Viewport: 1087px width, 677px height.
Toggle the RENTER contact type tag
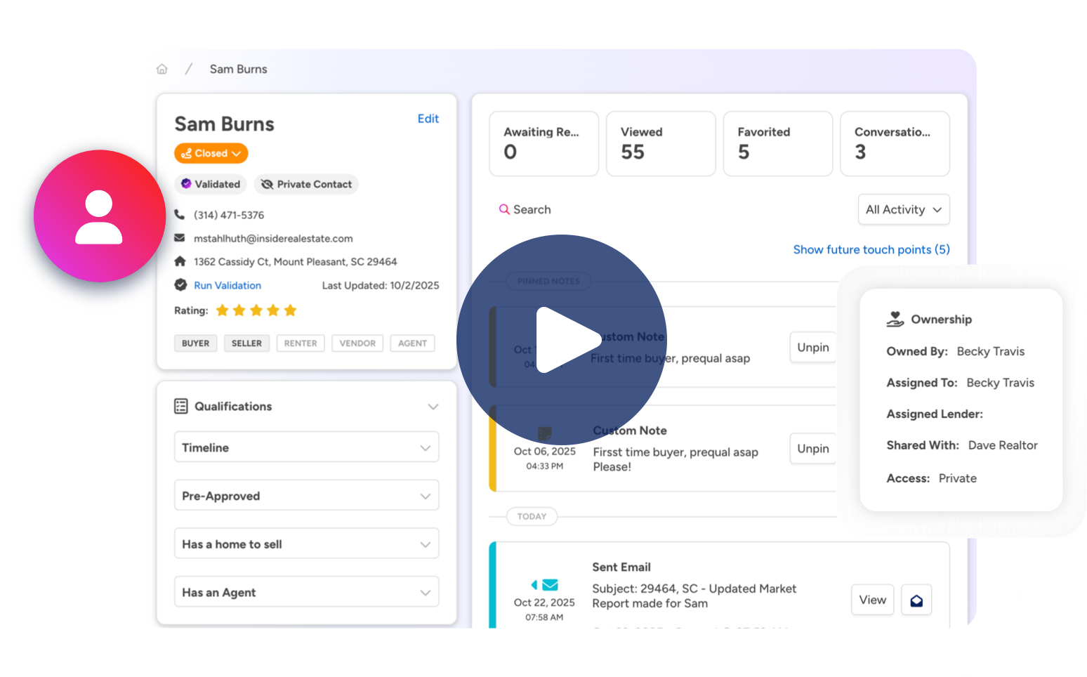click(301, 343)
